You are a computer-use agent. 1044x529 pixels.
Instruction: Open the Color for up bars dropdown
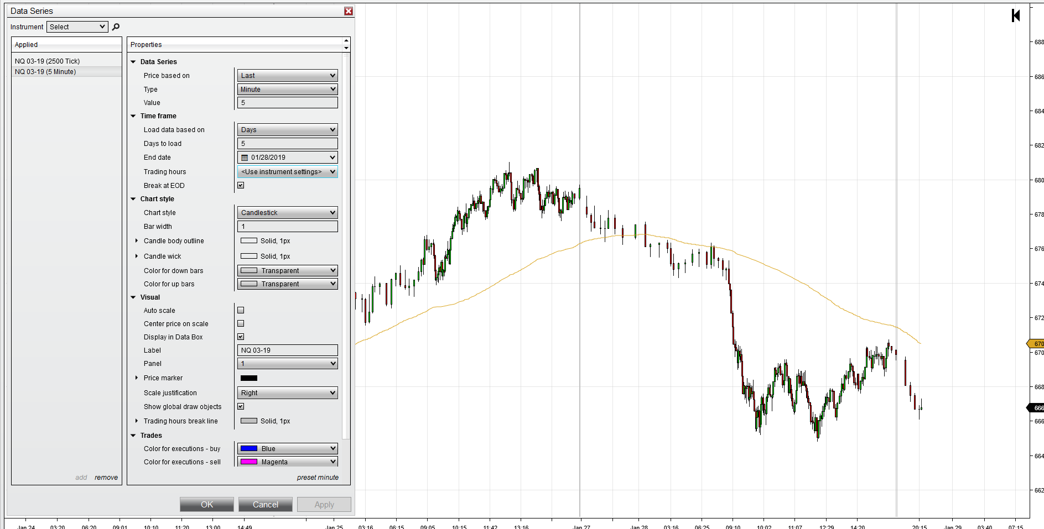pyautogui.click(x=288, y=284)
